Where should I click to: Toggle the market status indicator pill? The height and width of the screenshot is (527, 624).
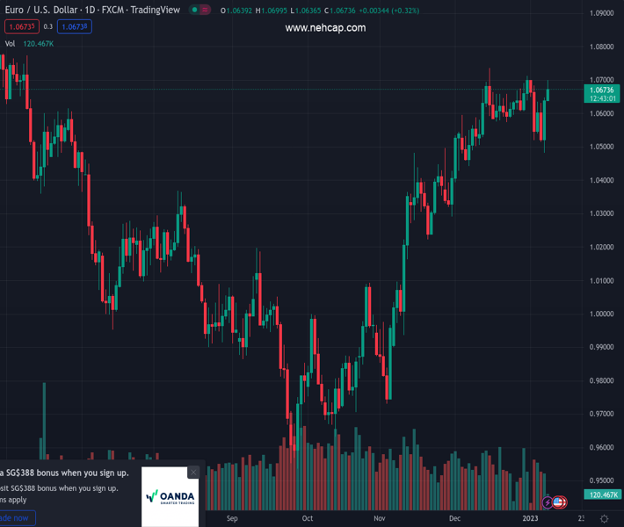200,11
